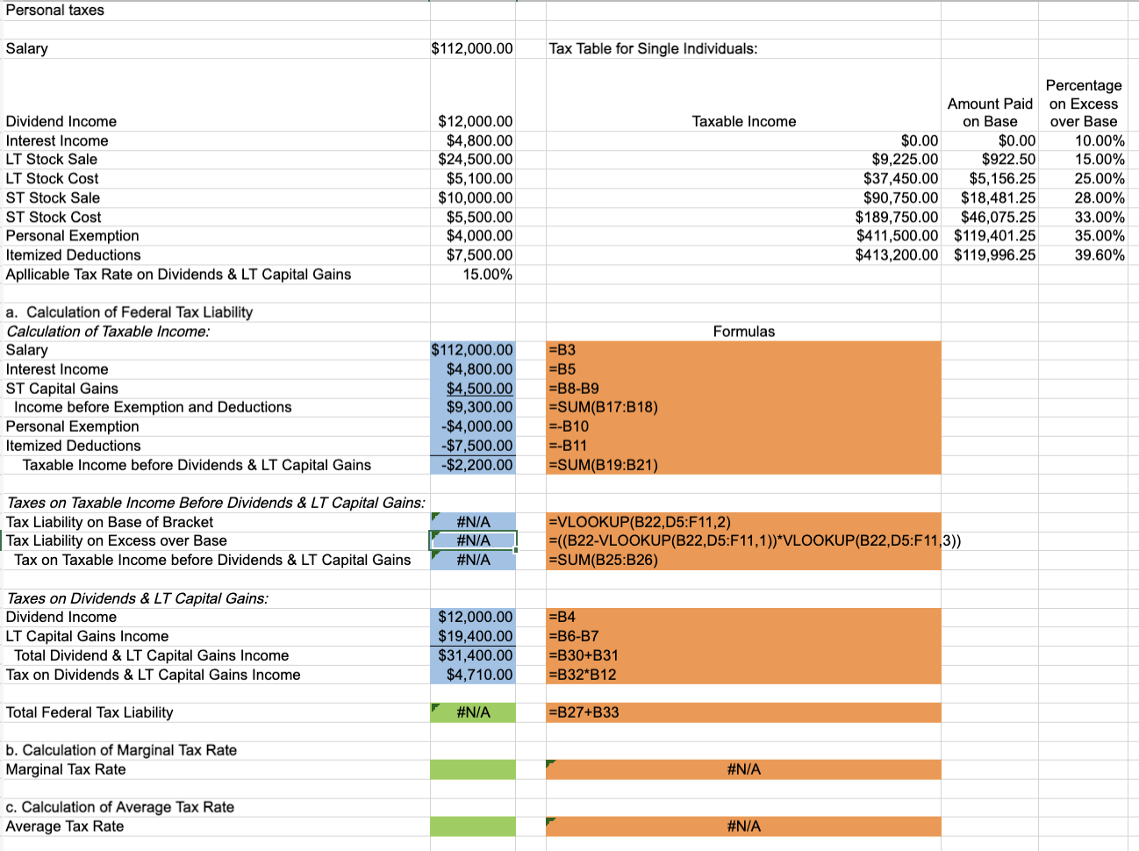Screen dimensions: 1139x851
Task: Click the $411,500.00 bracket cell
Action: coord(743,235)
